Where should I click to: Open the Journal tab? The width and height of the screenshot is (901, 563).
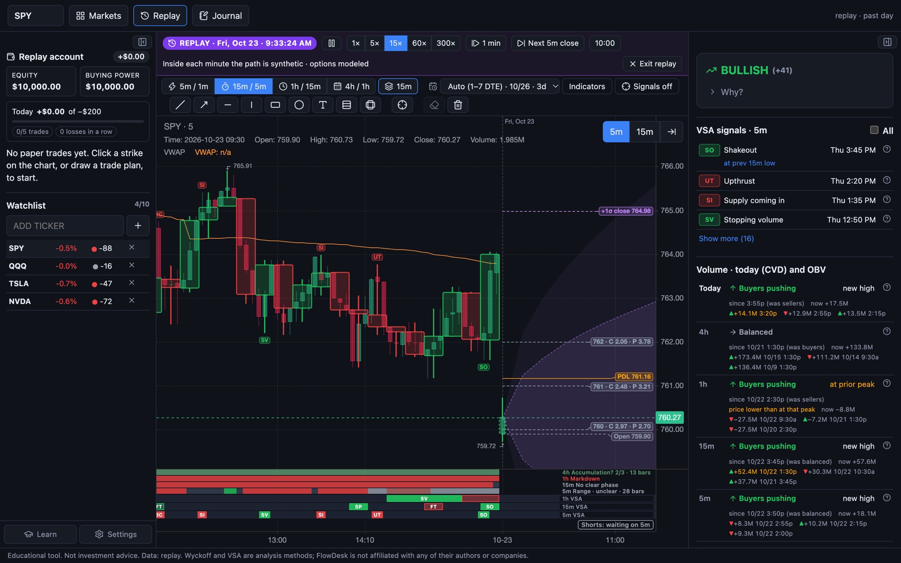[x=221, y=16]
